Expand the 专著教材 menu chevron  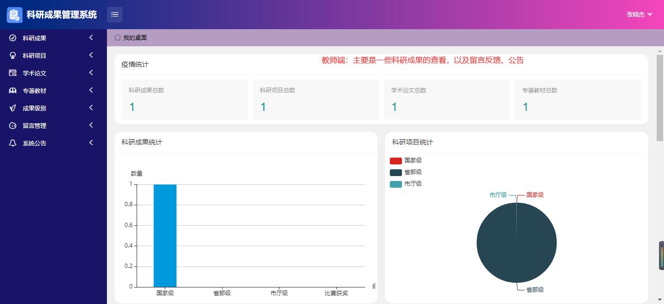pyautogui.click(x=91, y=90)
